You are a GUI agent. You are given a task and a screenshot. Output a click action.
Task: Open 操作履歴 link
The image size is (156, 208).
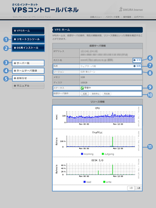coord(127,17)
